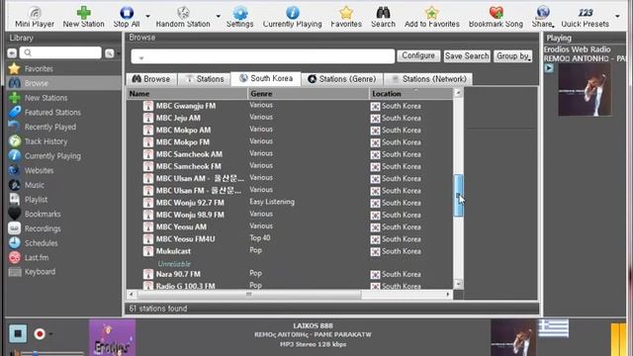Expand the Stop All dropdown arrow
Image resolution: width=633 pixels, height=356 pixels.
147,17
